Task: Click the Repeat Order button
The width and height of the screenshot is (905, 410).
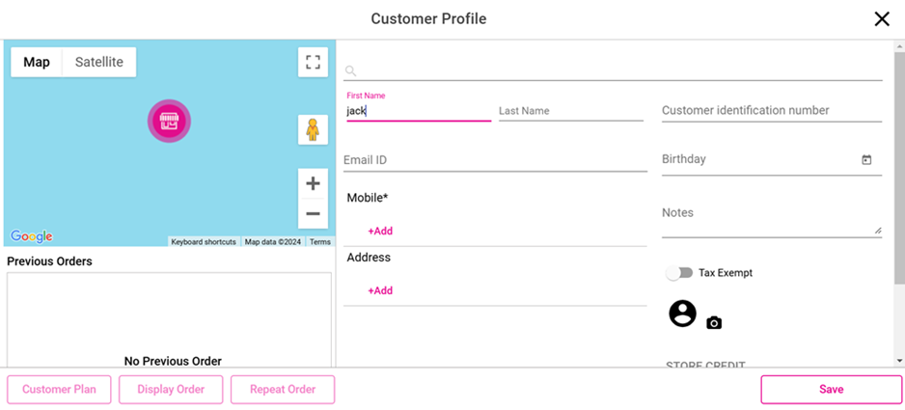Action: click(x=283, y=390)
